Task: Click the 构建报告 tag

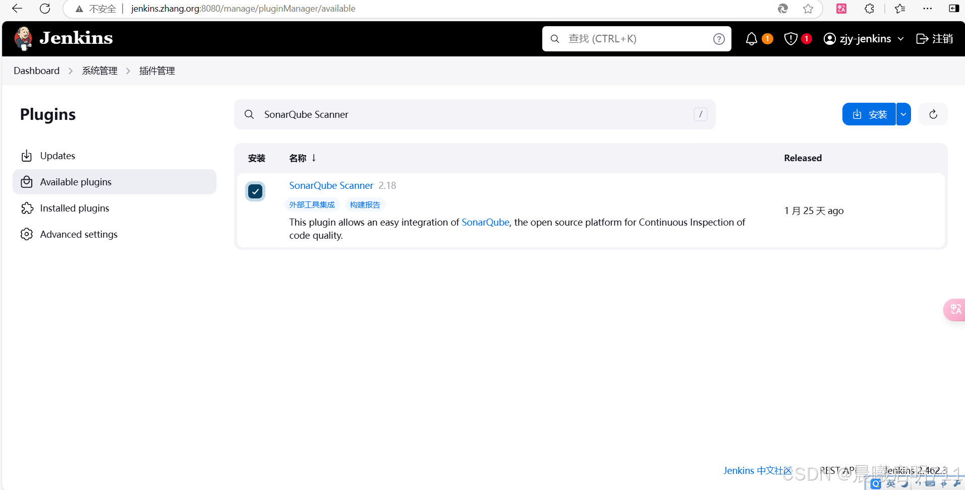Action: click(x=365, y=205)
